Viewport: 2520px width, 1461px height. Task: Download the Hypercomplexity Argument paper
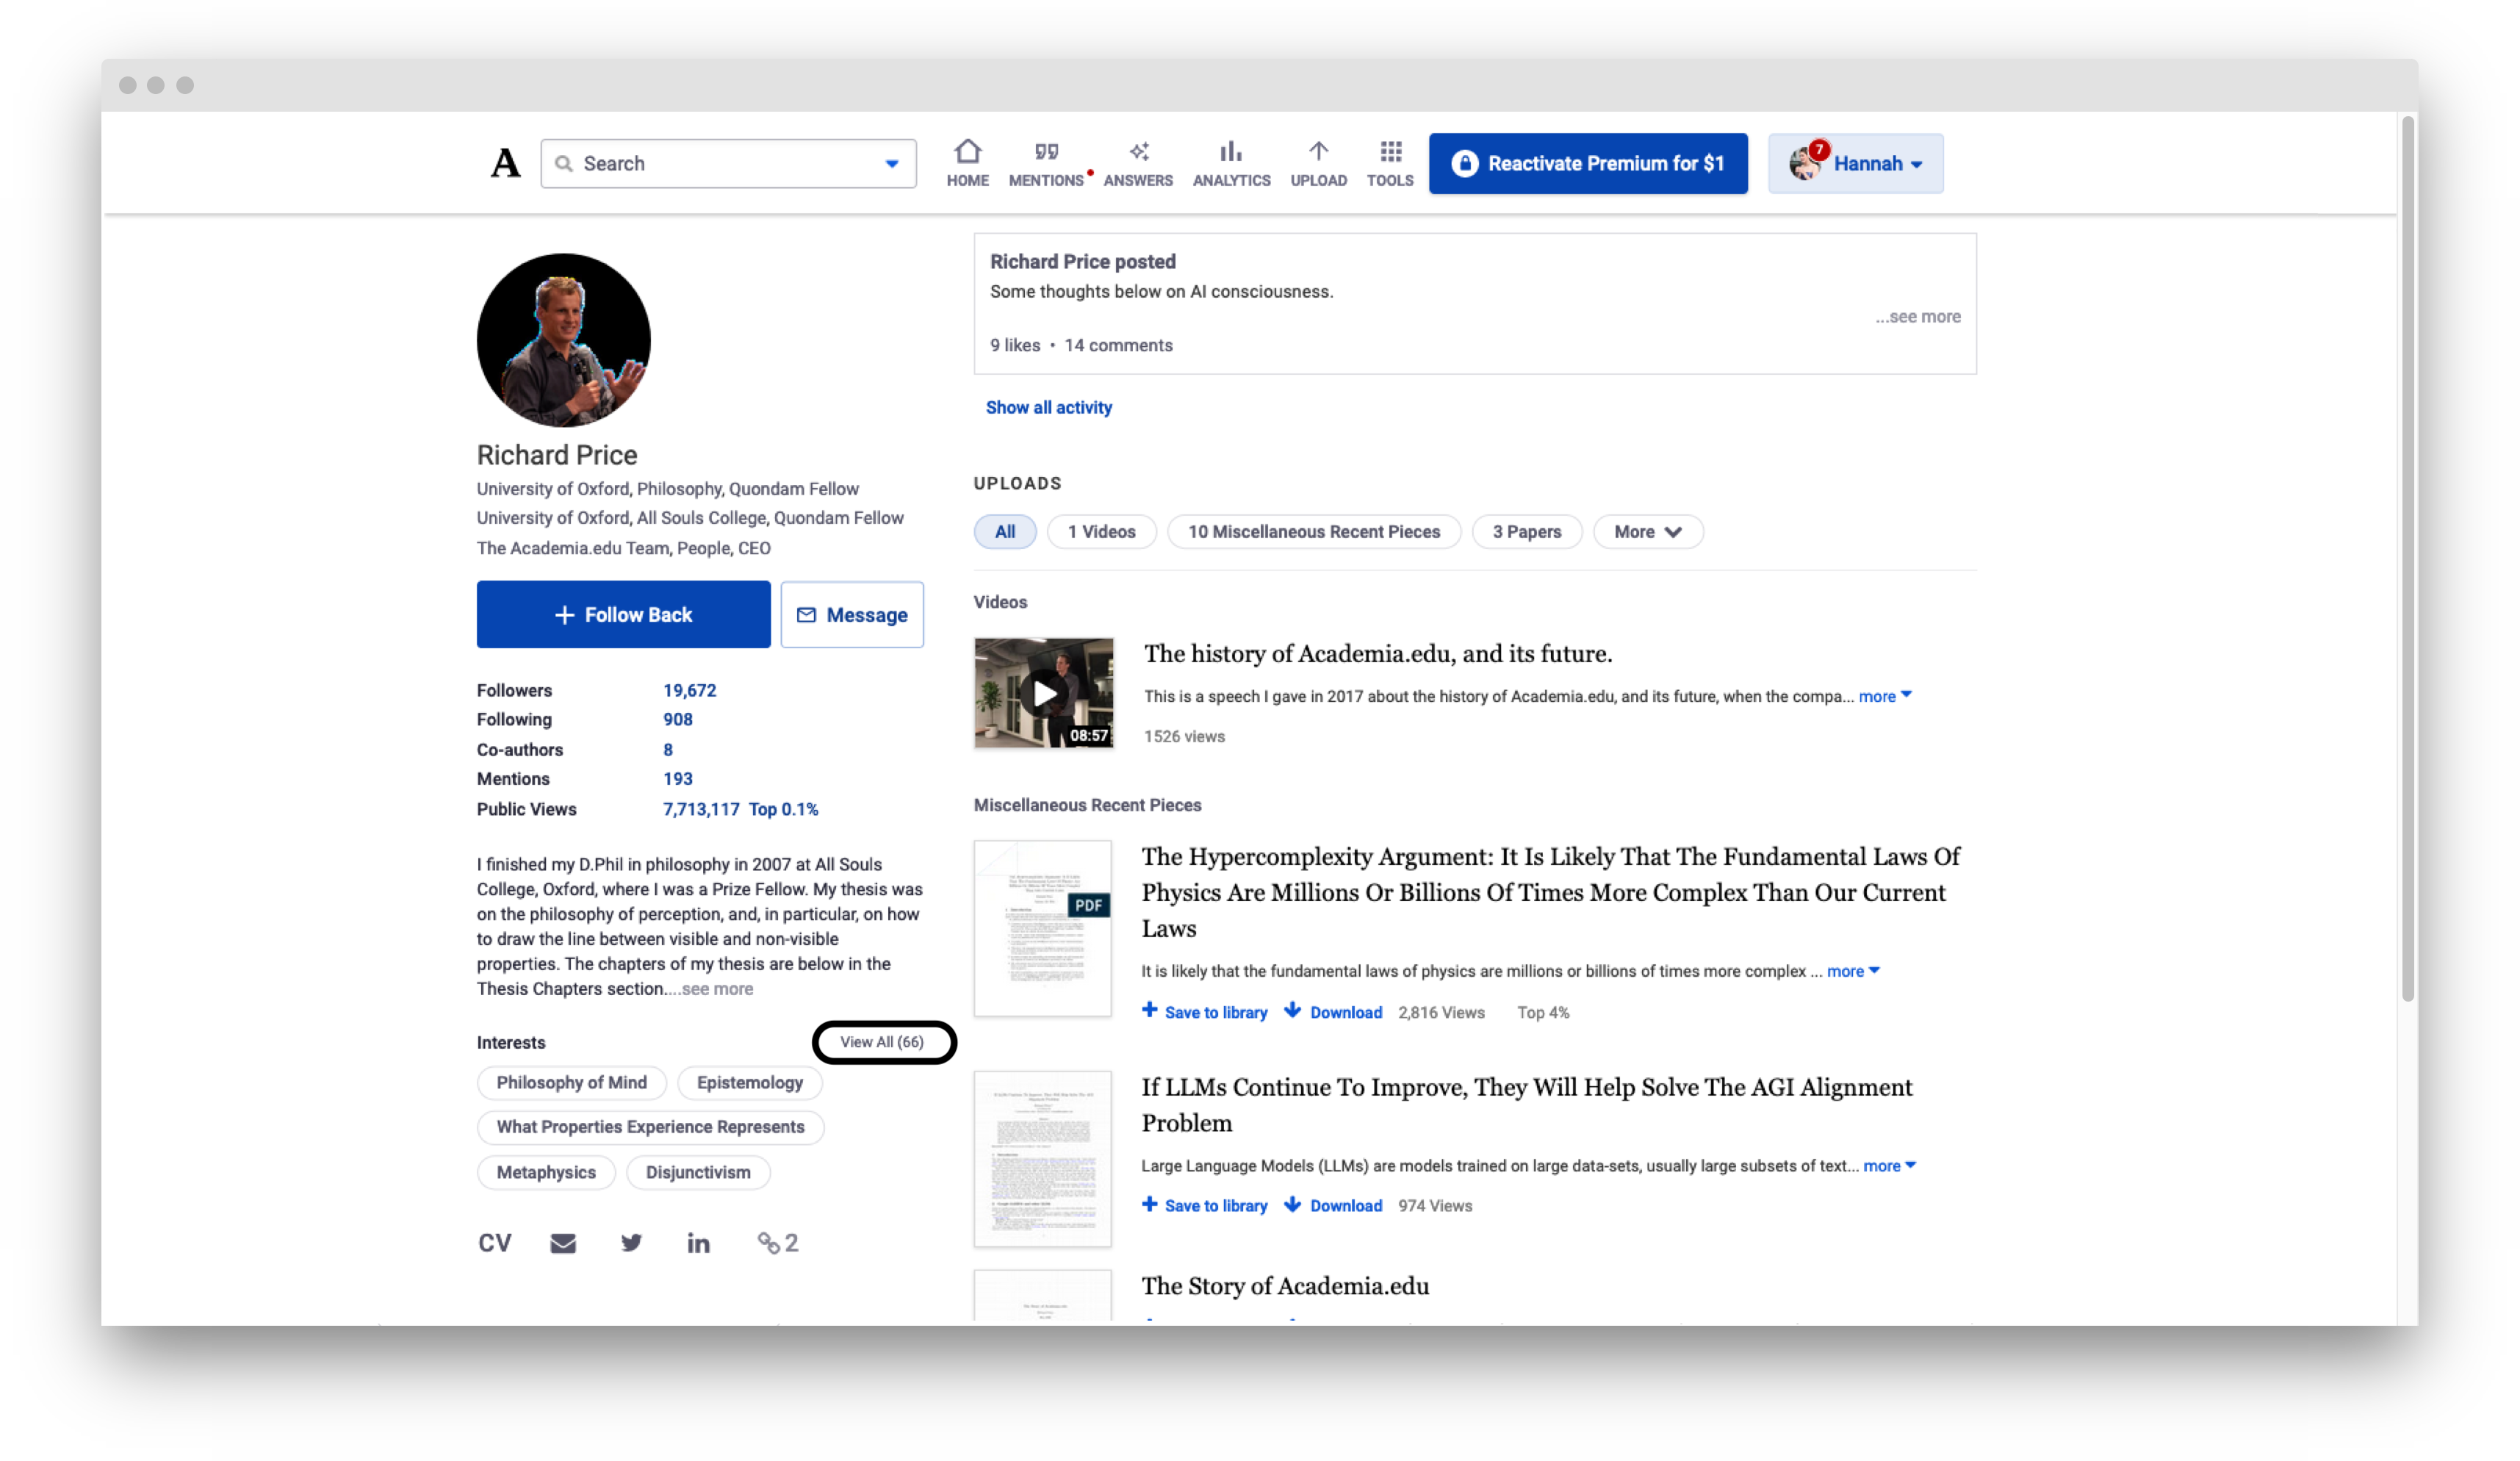coord(1333,1012)
